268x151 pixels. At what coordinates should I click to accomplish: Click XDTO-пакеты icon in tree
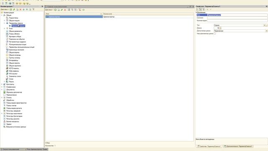(x=7, y=68)
